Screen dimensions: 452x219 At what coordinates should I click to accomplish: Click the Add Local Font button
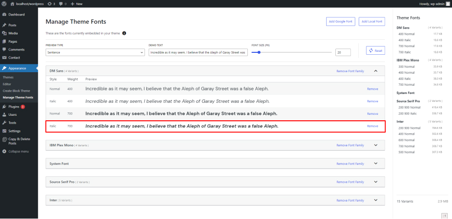372,21
